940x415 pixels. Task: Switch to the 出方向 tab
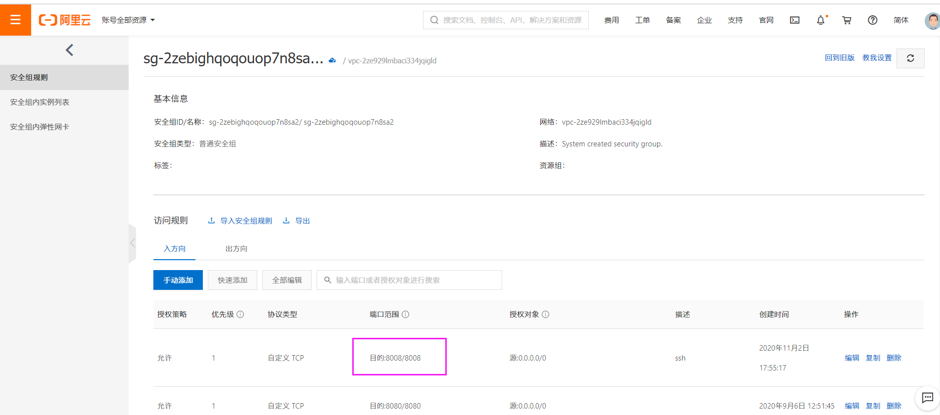[236, 249]
